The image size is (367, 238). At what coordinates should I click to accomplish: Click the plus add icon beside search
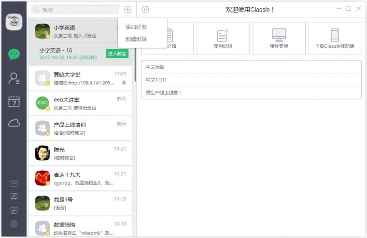point(127,10)
